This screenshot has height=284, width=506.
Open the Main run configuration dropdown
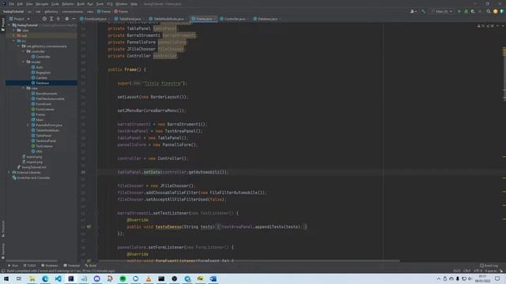point(441,11)
